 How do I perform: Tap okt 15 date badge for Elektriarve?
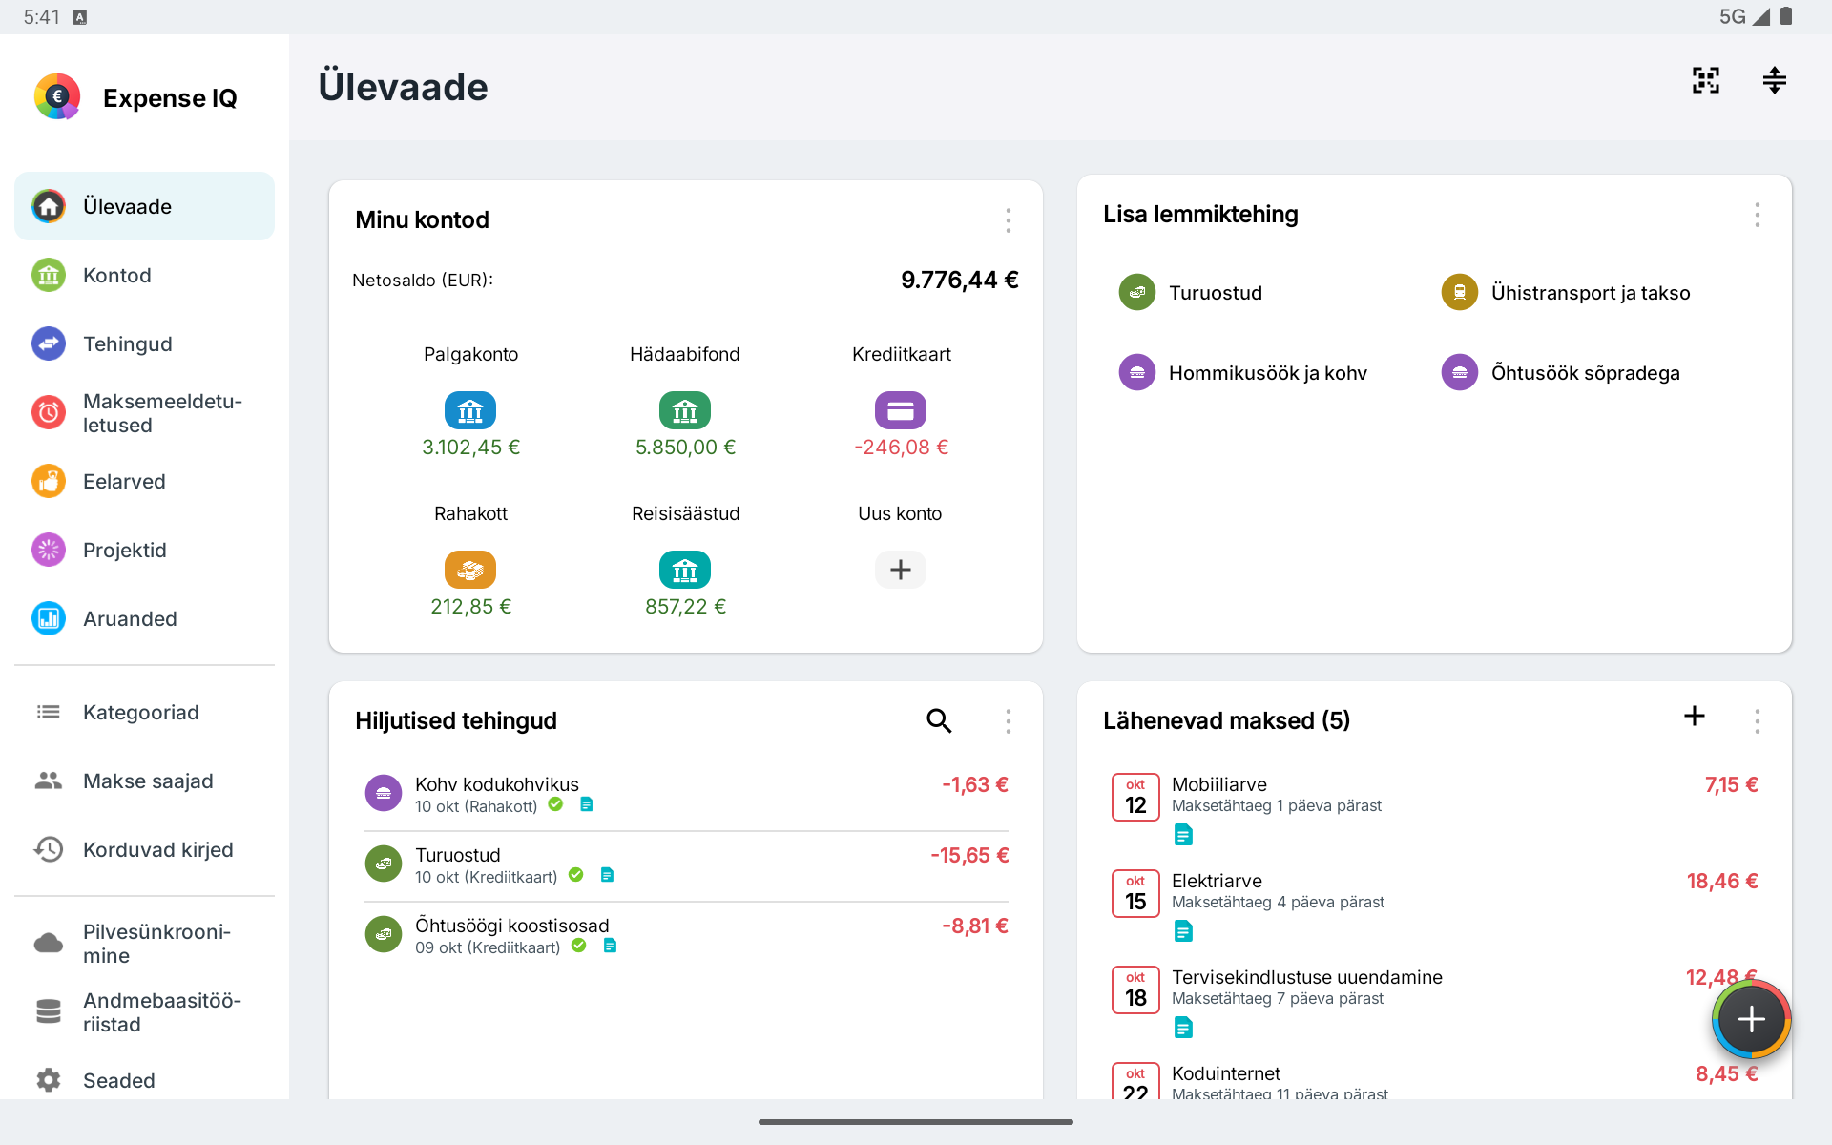[x=1135, y=893]
